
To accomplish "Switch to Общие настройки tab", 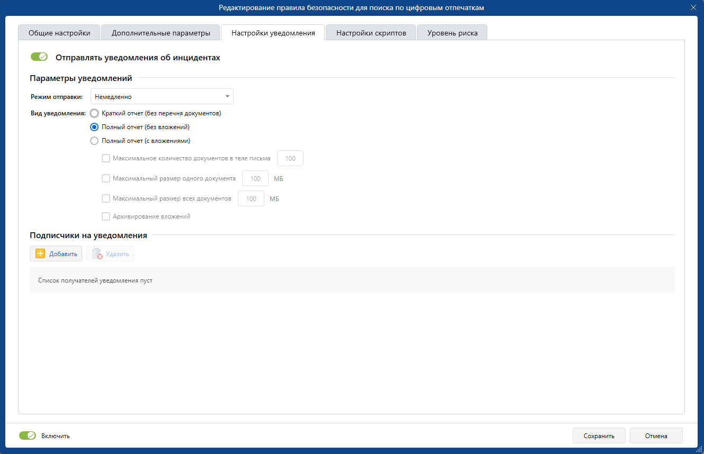I will [59, 33].
